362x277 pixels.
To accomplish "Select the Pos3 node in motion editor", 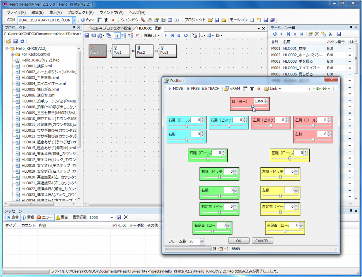I will 168,51.
